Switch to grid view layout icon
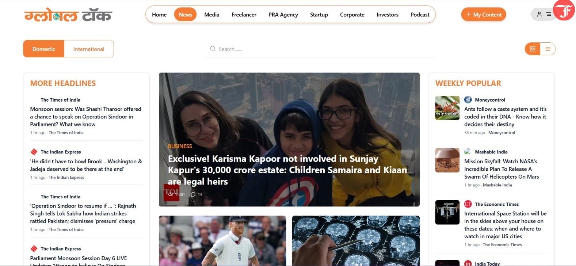The width and height of the screenshot is (576, 266). pyautogui.click(x=533, y=49)
